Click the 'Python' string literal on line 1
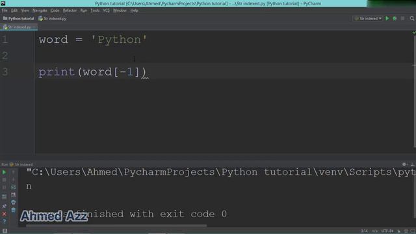The width and height of the screenshot is (416, 234). click(x=119, y=40)
